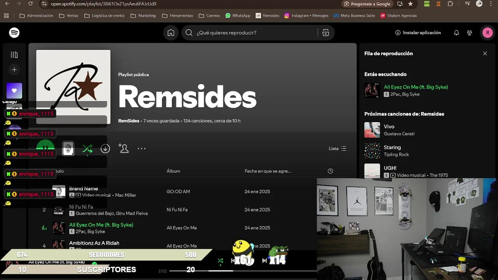This screenshot has width=498, height=280.
Task: Open more options for Remsides playlist
Action: point(142,149)
